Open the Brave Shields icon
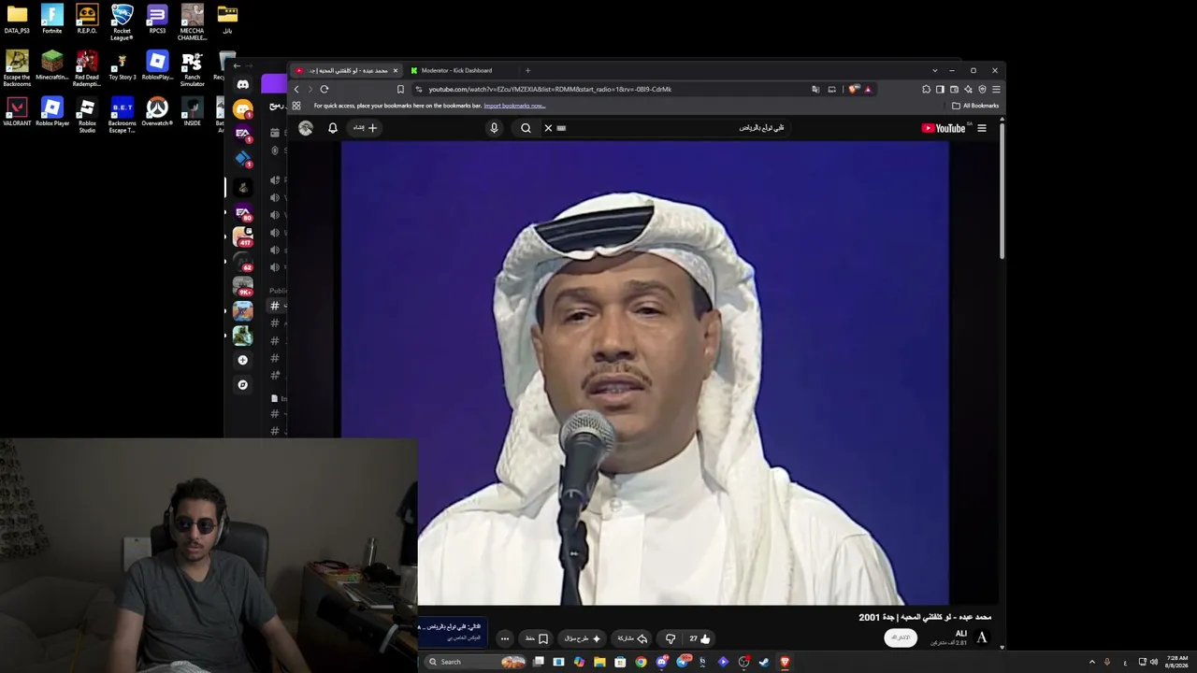Viewport: 1197px width, 673px height. (x=853, y=89)
